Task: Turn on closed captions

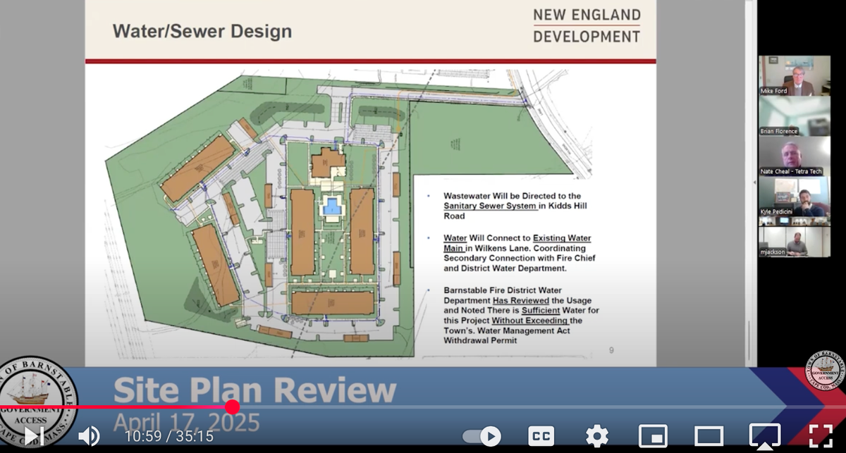Action: (x=541, y=436)
